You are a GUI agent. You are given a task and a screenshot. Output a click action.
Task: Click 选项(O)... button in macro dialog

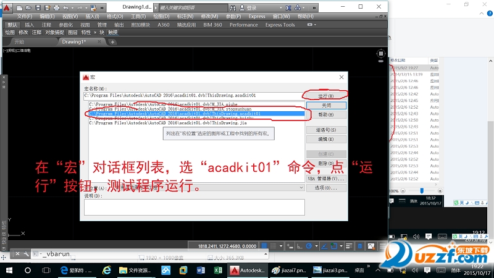(327, 188)
